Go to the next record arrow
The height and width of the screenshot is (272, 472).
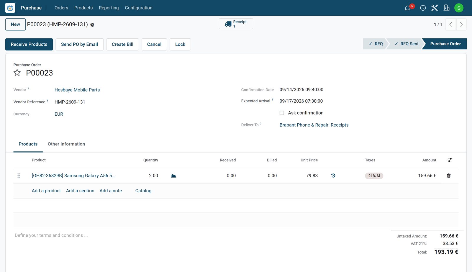click(x=461, y=24)
